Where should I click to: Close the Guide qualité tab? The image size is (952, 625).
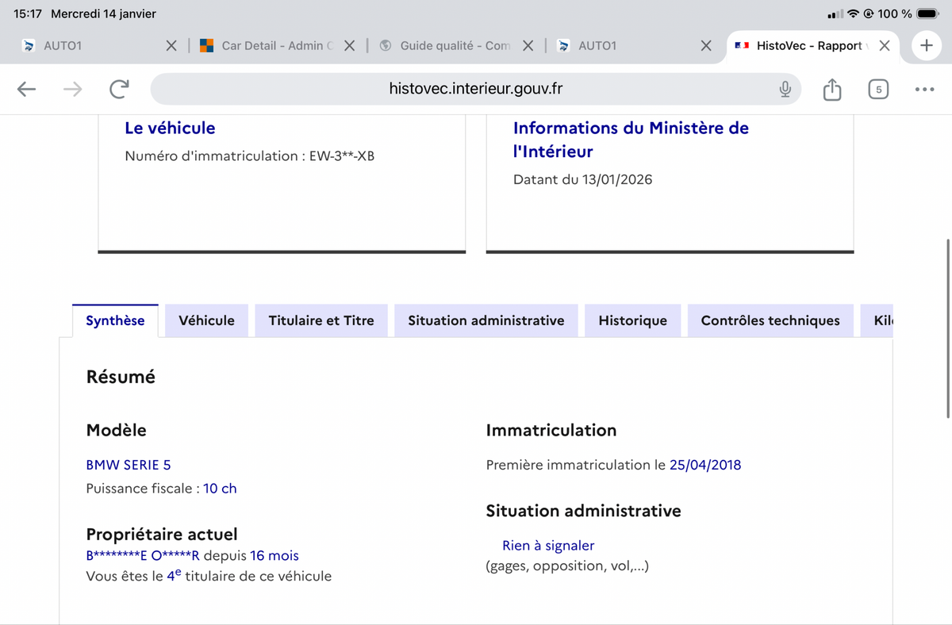tap(528, 46)
